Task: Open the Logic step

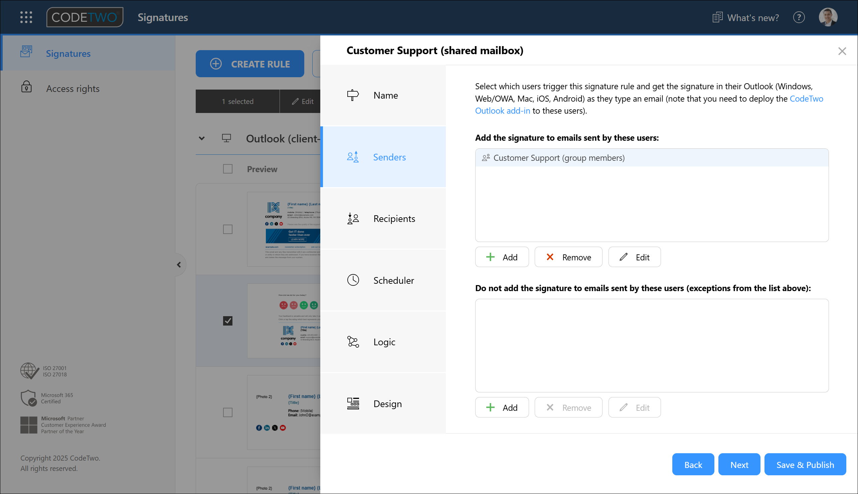Action: 383,342
